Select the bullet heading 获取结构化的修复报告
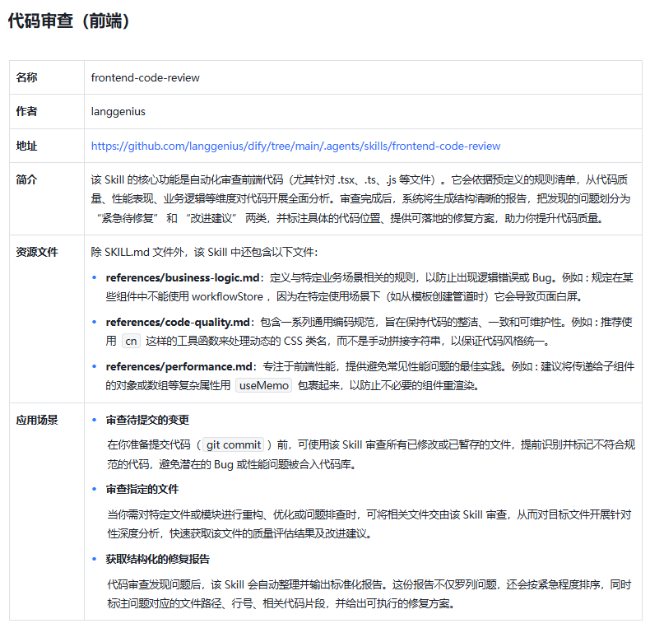This screenshot has width=650, height=628. point(157,559)
